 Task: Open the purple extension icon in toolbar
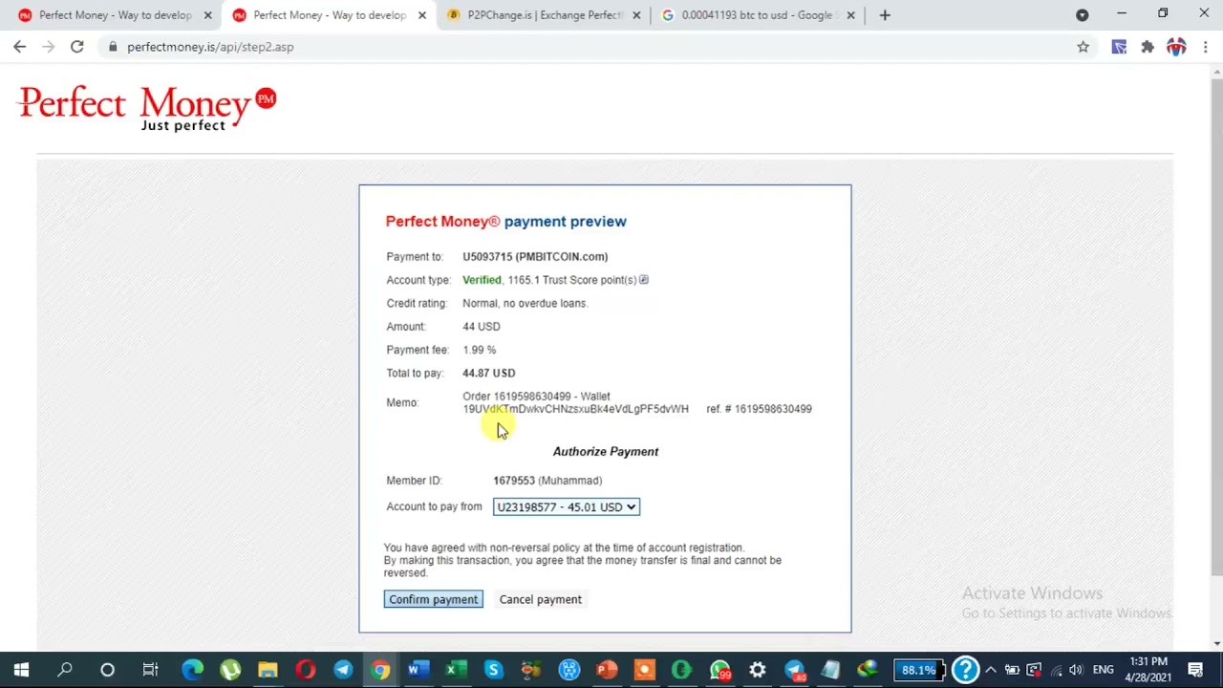tap(1119, 47)
